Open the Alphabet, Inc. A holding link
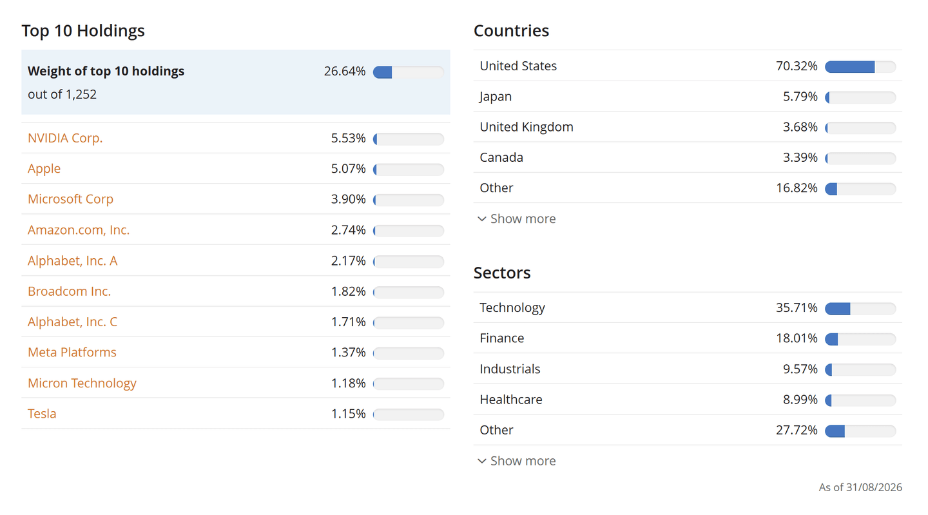Screen dimensions: 928x515 tap(72, 260)
